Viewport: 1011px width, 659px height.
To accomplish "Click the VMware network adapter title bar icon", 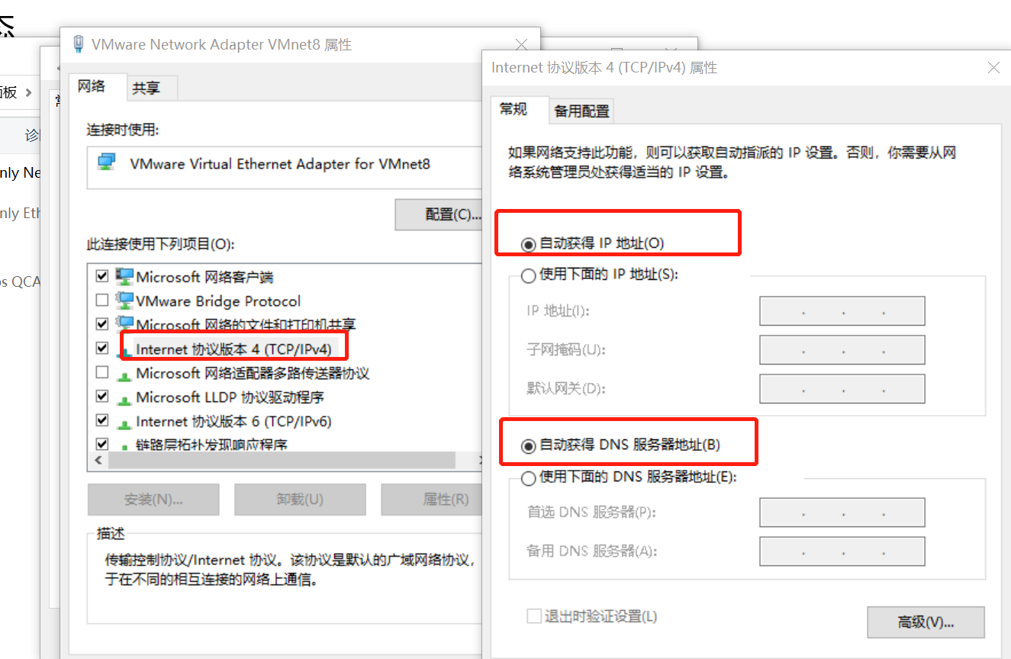I will (x=78, y=44).
